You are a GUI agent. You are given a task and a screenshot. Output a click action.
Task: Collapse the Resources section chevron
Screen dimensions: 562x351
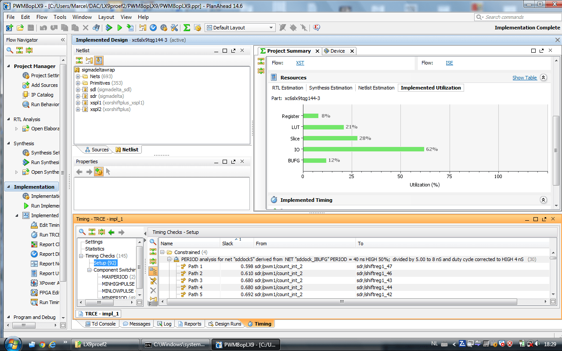544,78
